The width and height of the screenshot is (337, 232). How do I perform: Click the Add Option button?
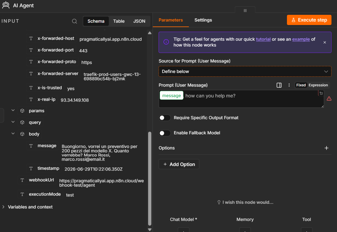(179, 164)
